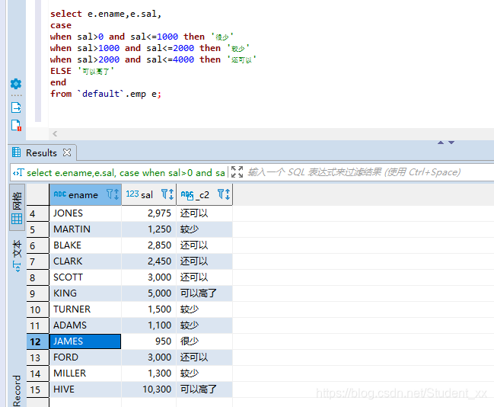Click the ename column header
This screenshot has height=407, width=494.
click(x=85, y=194)
